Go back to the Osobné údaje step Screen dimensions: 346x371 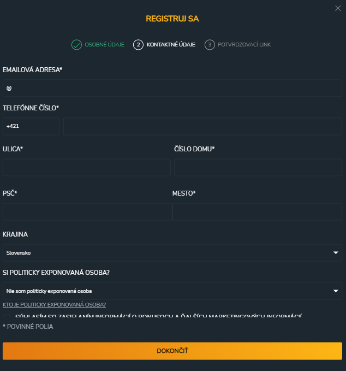[x=104, y=45]
